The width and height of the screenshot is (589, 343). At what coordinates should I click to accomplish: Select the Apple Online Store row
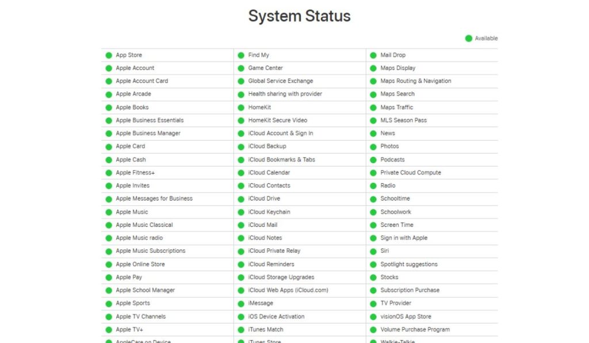tap(167, 264)
